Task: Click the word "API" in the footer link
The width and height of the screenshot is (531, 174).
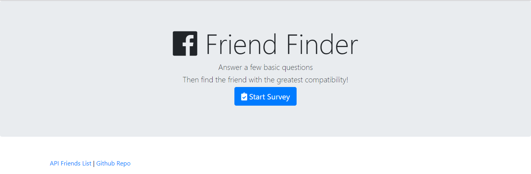Action: (x=54, y=164)
